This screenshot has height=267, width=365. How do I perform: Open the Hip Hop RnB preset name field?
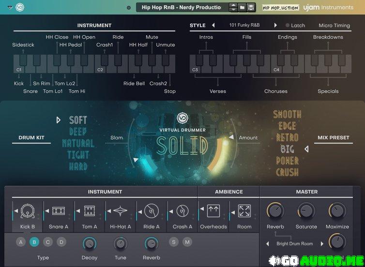point(182,7)
